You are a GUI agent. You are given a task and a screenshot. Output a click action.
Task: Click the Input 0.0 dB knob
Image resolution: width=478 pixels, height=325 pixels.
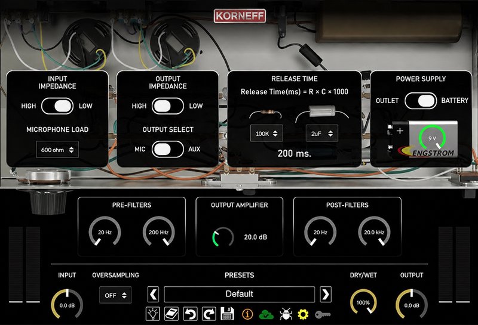[67, 305]
